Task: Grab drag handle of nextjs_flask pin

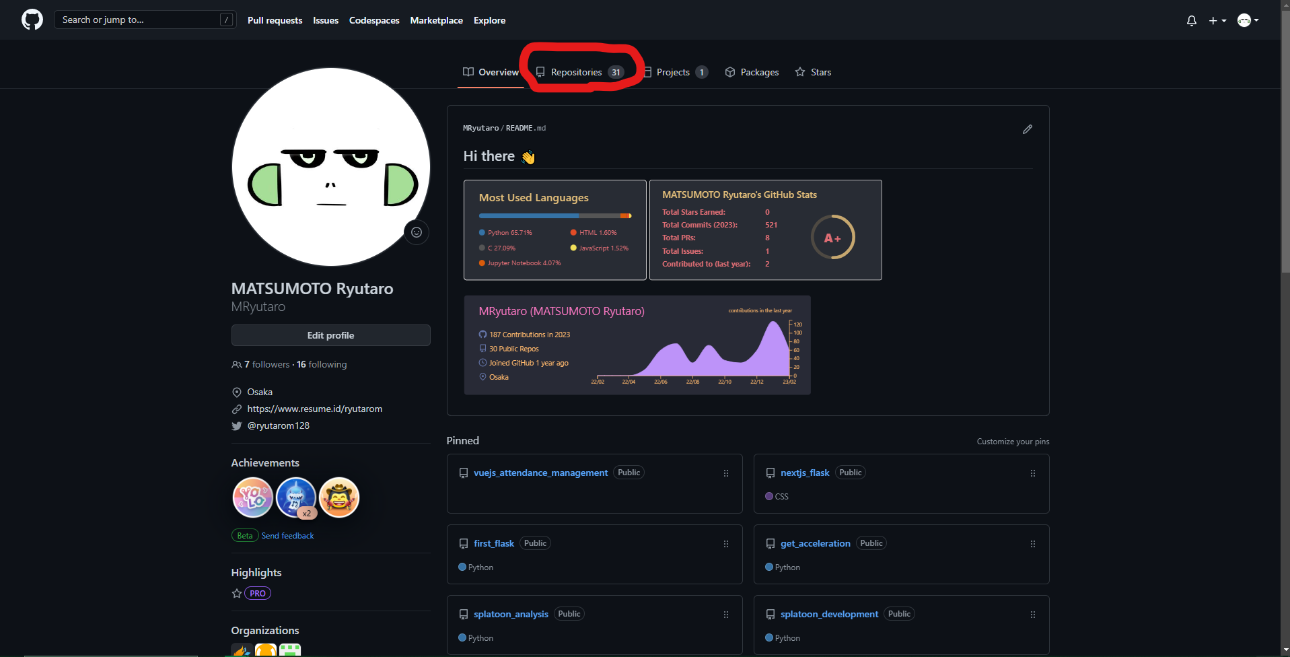Action: [x=1032, y=473]
